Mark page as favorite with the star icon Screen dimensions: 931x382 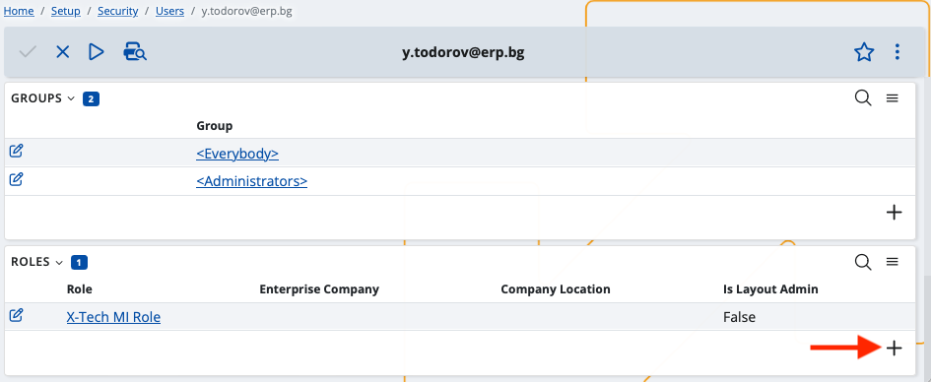[x=864, y=52]
